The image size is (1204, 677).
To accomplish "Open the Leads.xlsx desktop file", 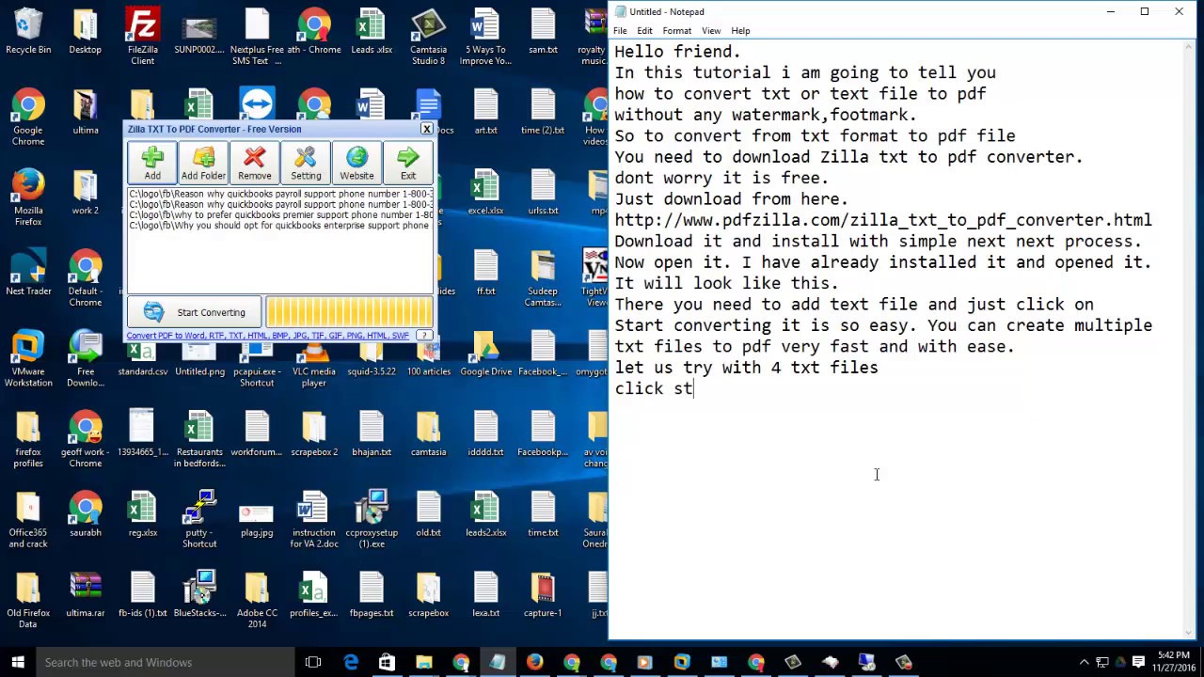I will [x=371, y=31].
